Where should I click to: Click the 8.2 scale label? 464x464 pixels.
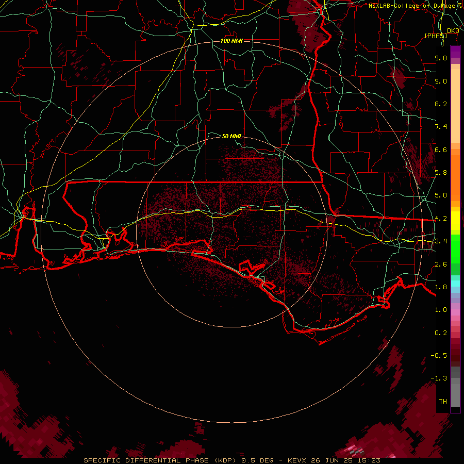tap(441, 104)
